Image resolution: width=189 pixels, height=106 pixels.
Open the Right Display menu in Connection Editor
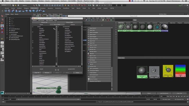coord(49,20)
